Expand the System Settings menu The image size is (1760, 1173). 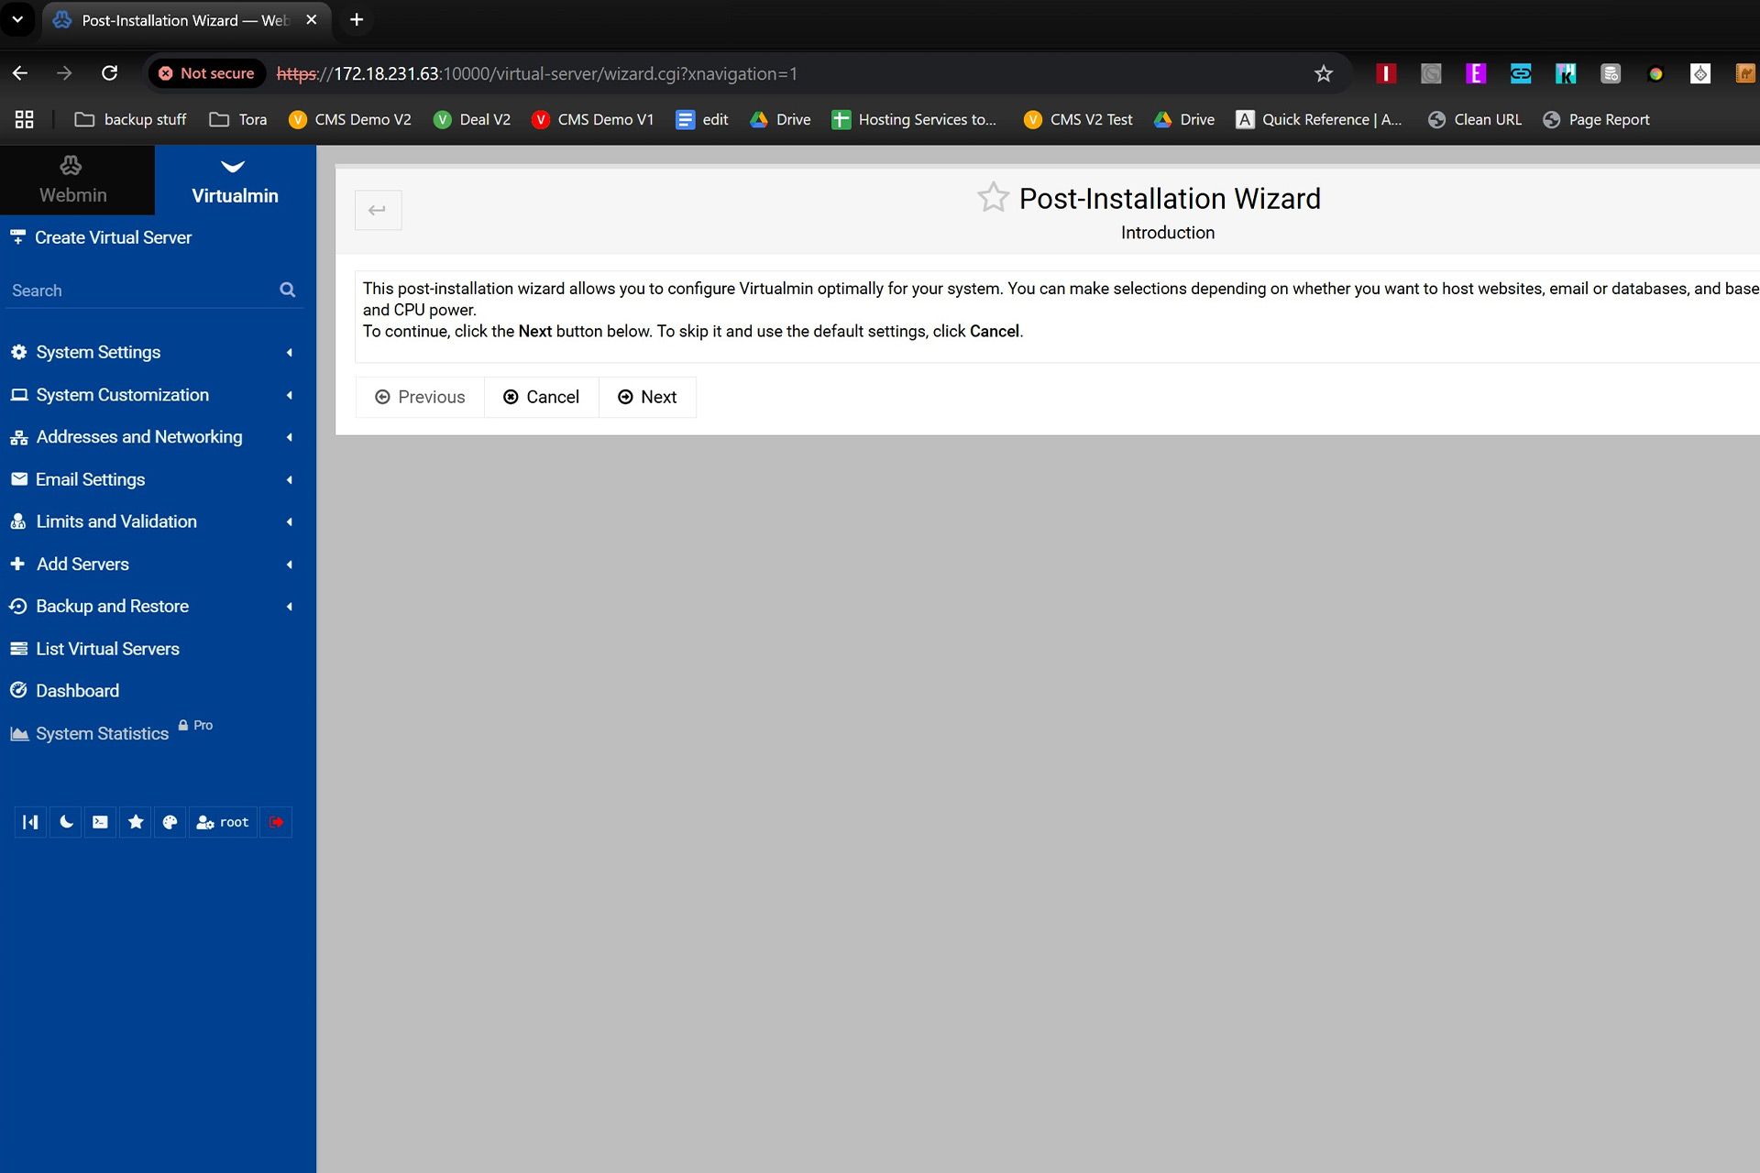155,351
